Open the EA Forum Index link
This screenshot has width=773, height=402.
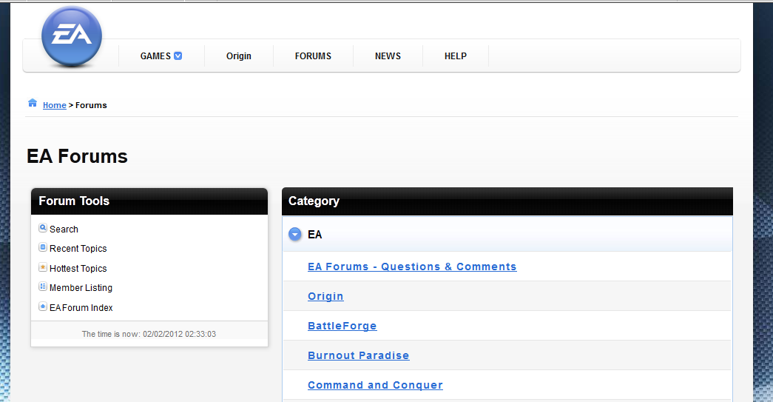(x=81, y=308)
